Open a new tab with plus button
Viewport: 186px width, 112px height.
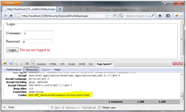click(x=60, y=9)
